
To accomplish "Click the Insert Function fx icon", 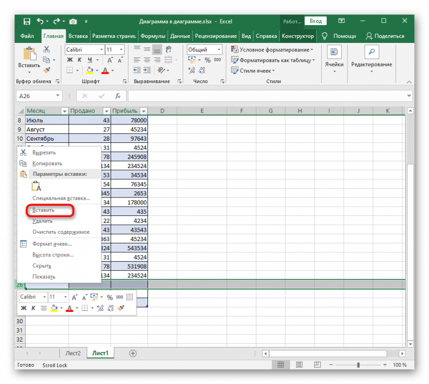I will click(118, 96).
